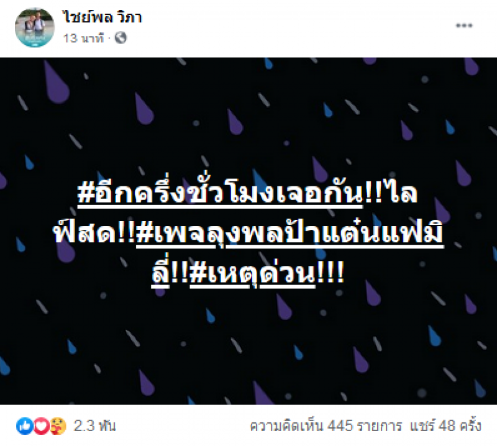
Task: Click the ลี่ hashtag continuation on third line
Action: pyautogui.click(x=161, y=273)
